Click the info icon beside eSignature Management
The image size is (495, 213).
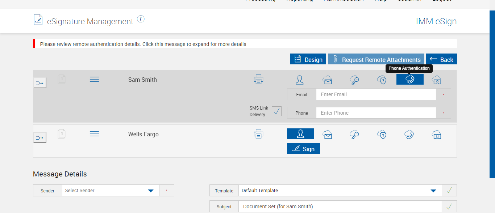[141, 19]
